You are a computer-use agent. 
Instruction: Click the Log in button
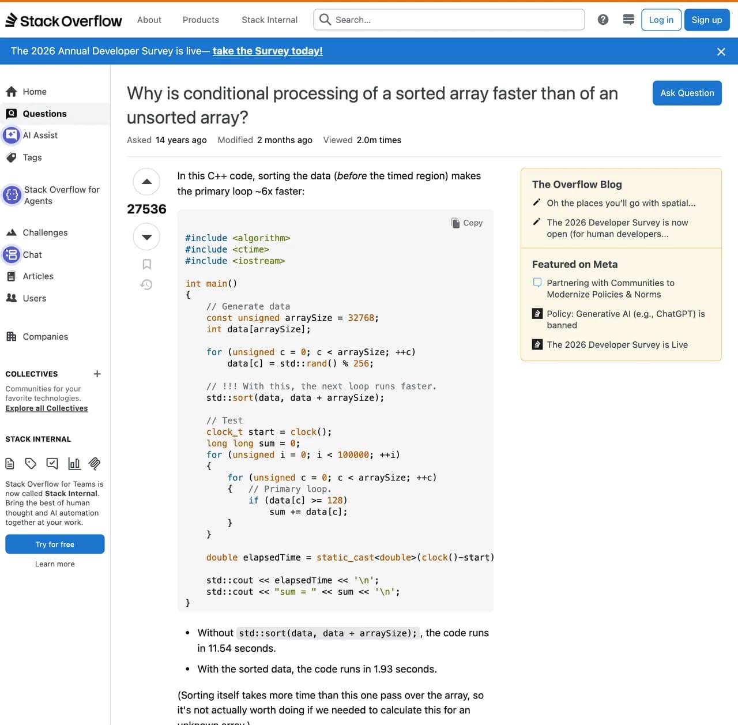click(661, 20)
